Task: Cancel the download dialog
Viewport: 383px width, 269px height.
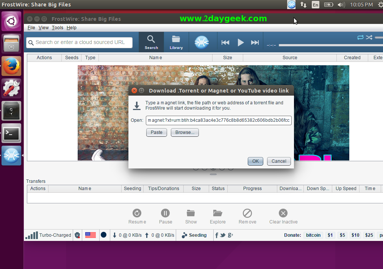Action: pyautogui.click(x=279, y=161)
